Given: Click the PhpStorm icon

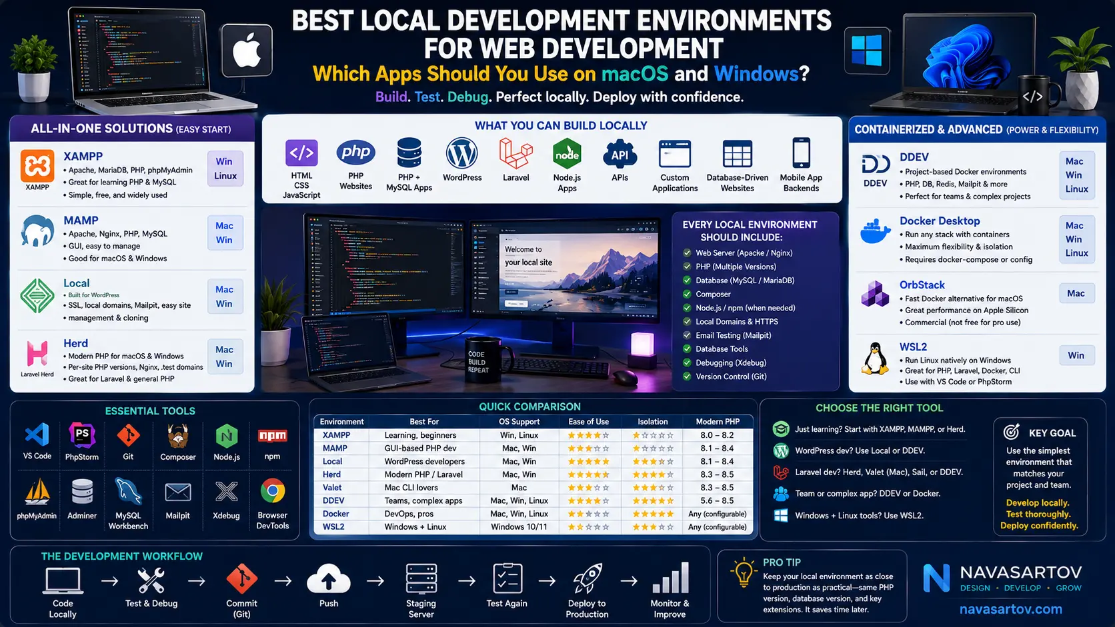Looking at the screenshot, I should pyautogui.click(x=82, y=435).
